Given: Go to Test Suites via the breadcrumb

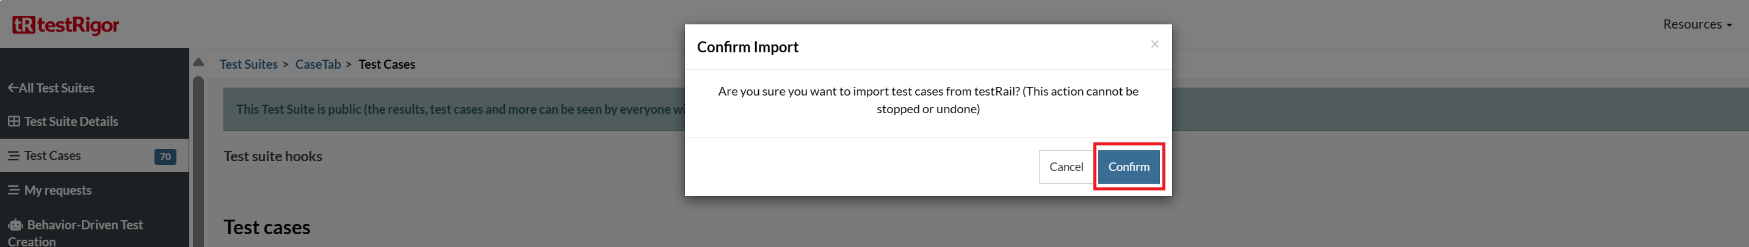Looking at the screenshot, I should [248, 64].
